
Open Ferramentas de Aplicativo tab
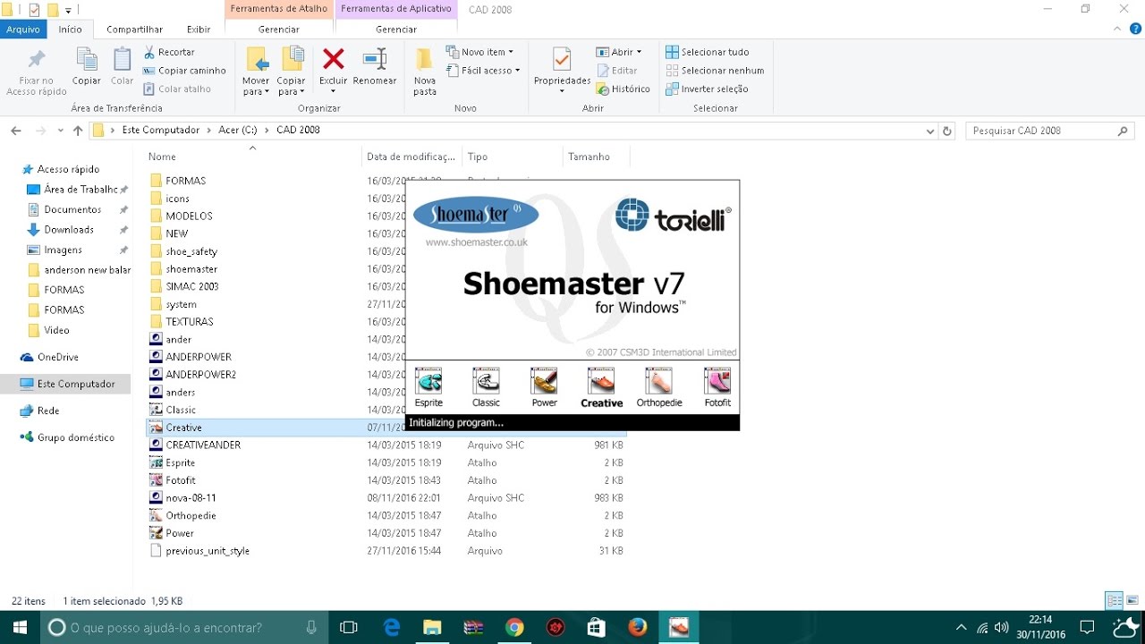[396, 10]
